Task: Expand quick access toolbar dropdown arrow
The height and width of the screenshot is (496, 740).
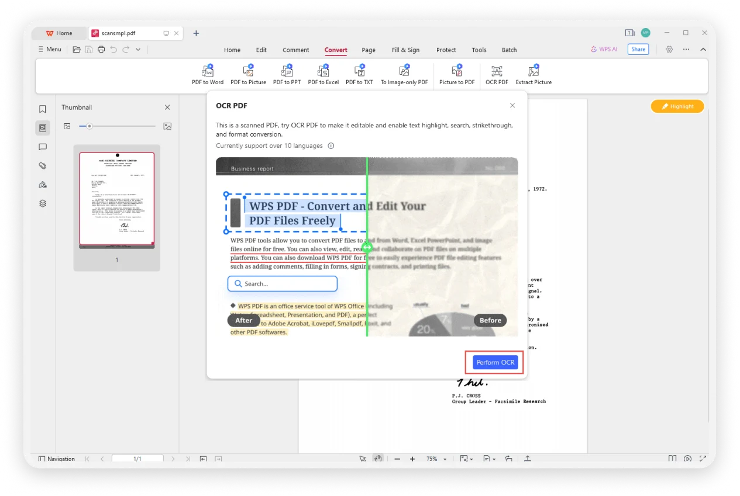Action: pos(138,50)
